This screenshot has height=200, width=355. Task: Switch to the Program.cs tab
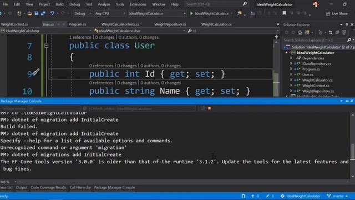(x=78, y=24)
